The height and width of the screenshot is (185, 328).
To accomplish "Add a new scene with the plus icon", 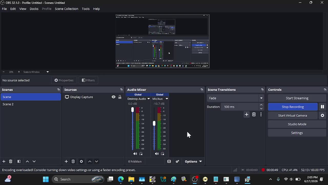I will [x=4, y=161].
